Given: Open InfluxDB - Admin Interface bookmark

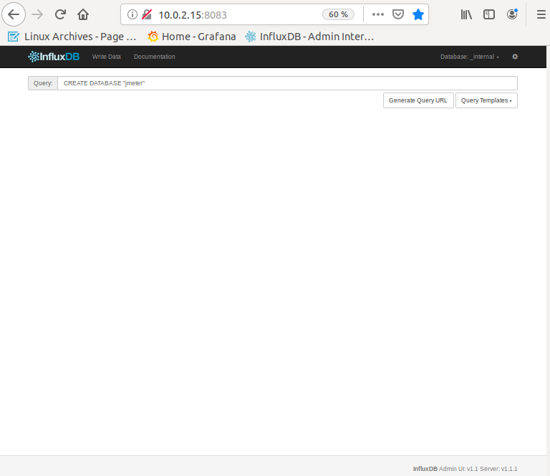Looking at the screenshot, I should pyautogui.click(x=309, y=37).
